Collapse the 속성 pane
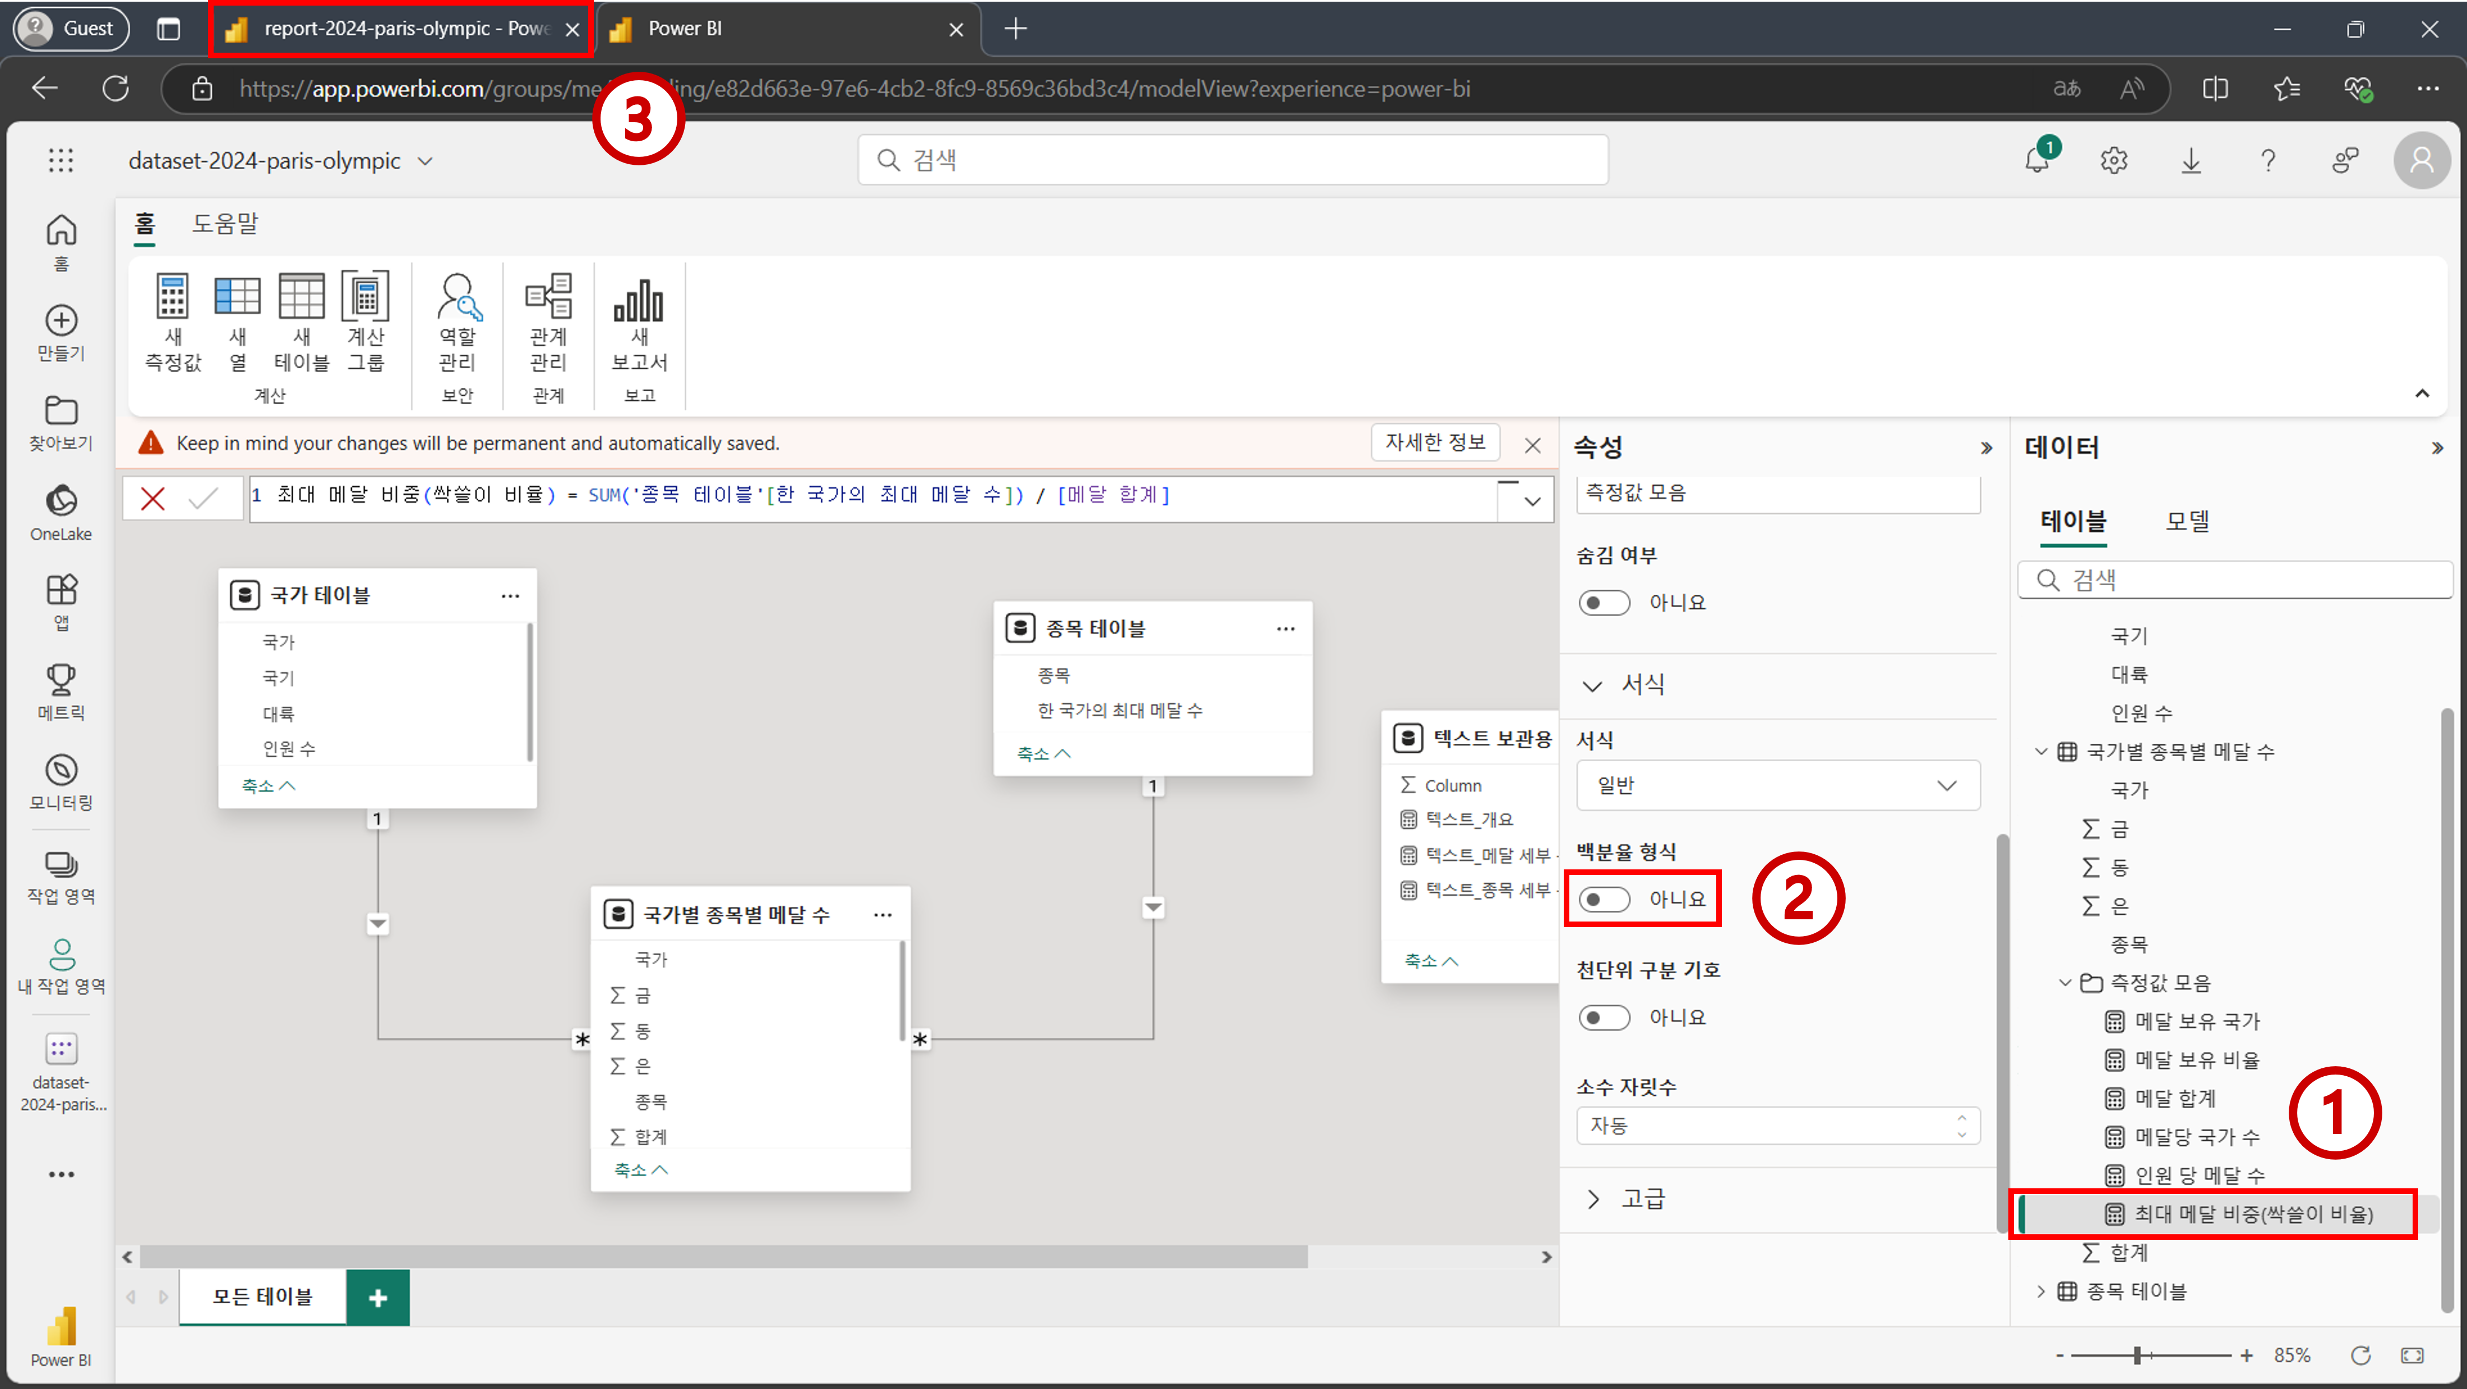The image size is (2467, 1389). pos(1985,447)
